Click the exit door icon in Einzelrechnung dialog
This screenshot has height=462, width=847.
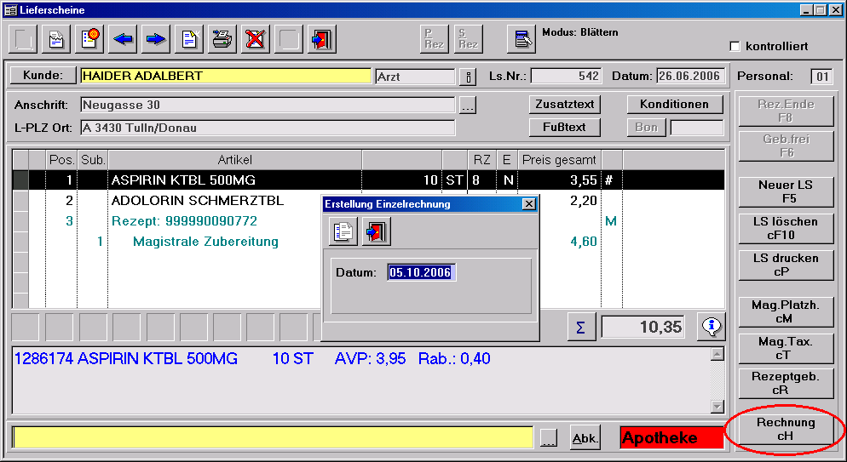click(x=376, y=231)
